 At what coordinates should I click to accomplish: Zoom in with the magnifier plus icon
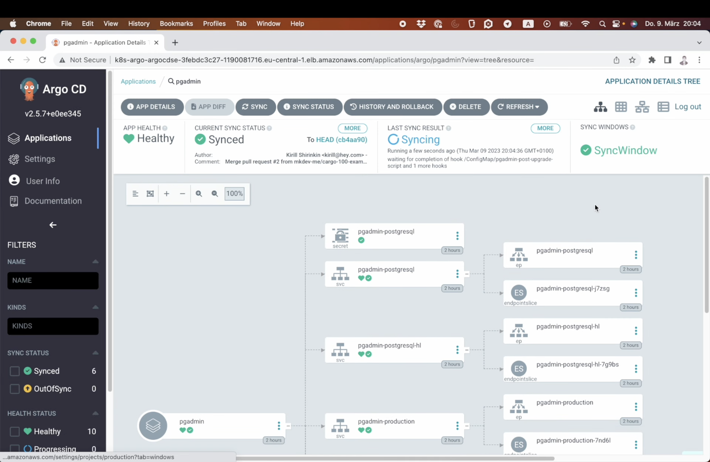(x=199, y=194)
